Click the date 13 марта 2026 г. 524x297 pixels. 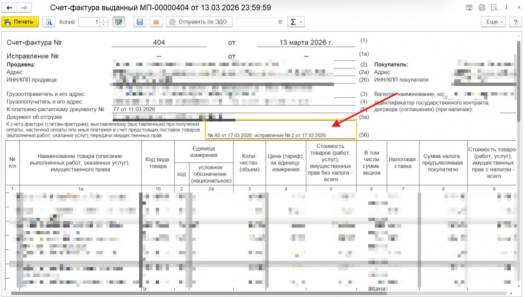pos(306,43)
